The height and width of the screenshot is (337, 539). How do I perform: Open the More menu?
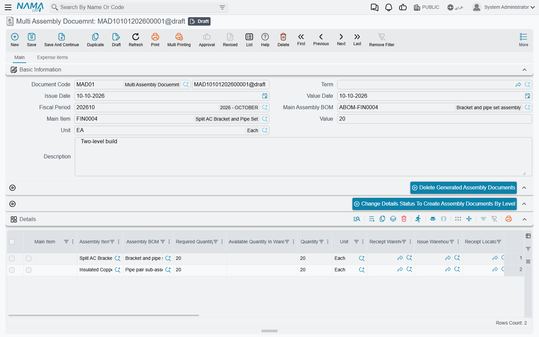(524, 40)
